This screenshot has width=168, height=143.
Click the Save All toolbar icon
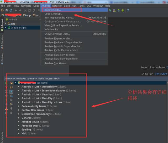pos(7,10)
